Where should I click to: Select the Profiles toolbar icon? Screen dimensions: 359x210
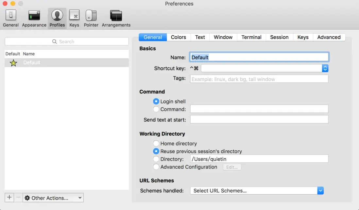pos(57,18)
